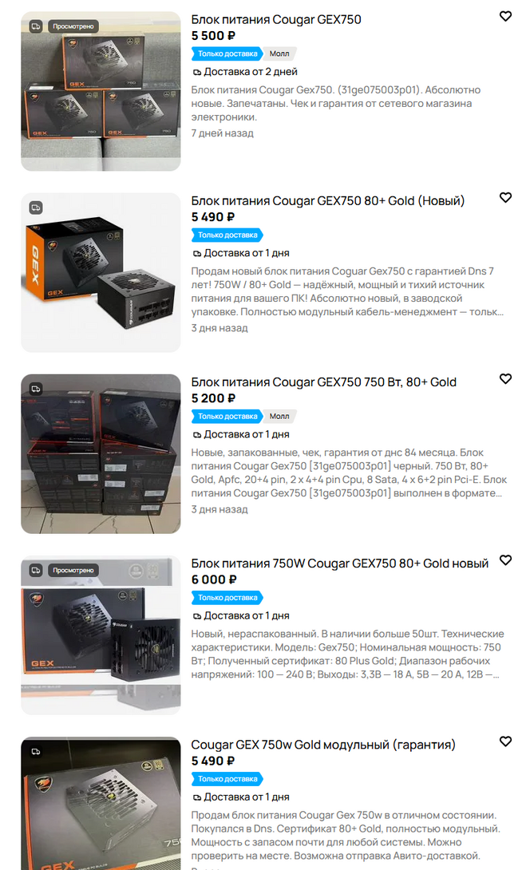Click heart icon for 6 000 ₽ Cougar listing
The image size is (526, 870).
[x=505, y=560]
